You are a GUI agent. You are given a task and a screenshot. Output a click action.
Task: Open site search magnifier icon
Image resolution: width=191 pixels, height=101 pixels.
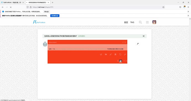[140, 22]
